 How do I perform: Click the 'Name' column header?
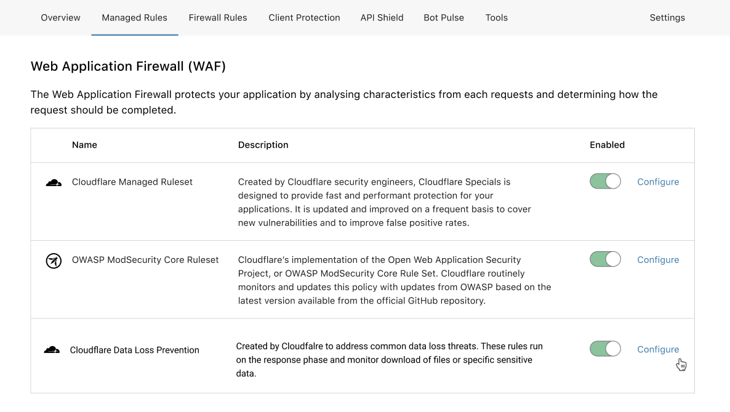coord(84,145)
